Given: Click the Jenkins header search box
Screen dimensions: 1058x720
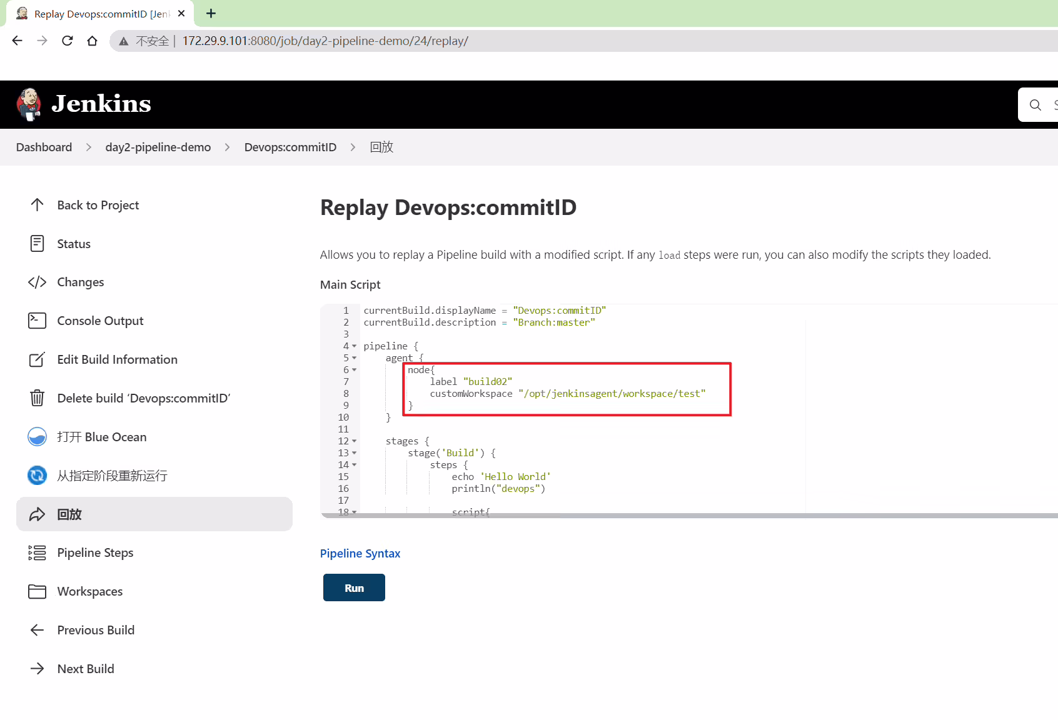Looking at the screenshot, I should (1039, 105).
